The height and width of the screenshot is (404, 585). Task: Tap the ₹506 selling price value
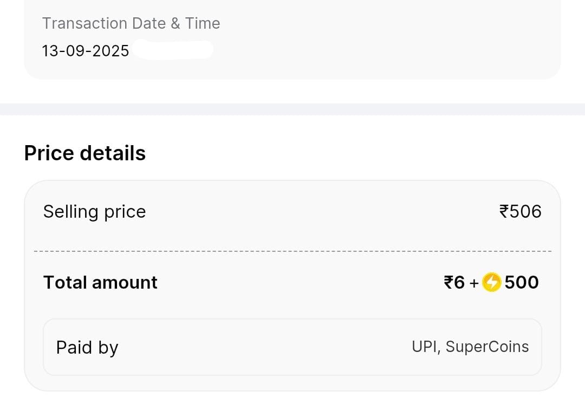(520, 211)
